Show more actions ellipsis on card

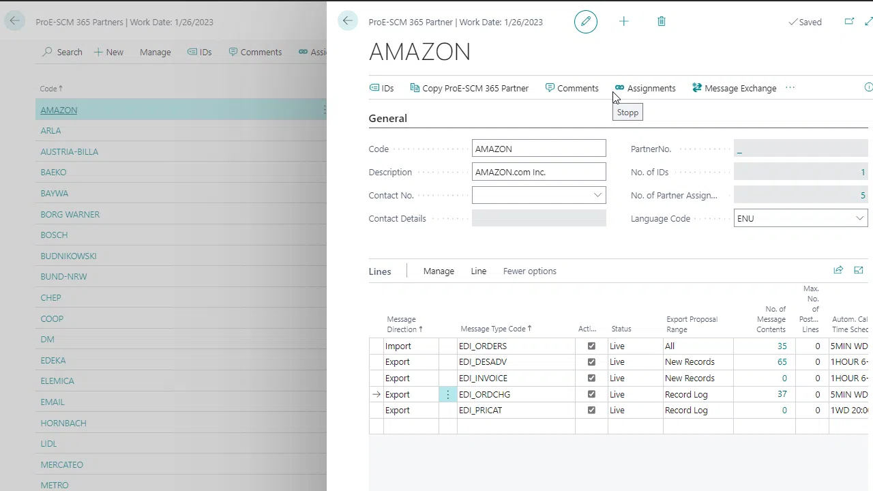[x=790, y=88]
